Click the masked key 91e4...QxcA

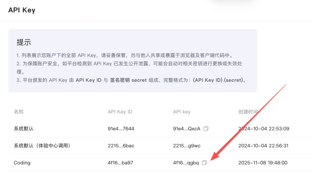(186, 129)
